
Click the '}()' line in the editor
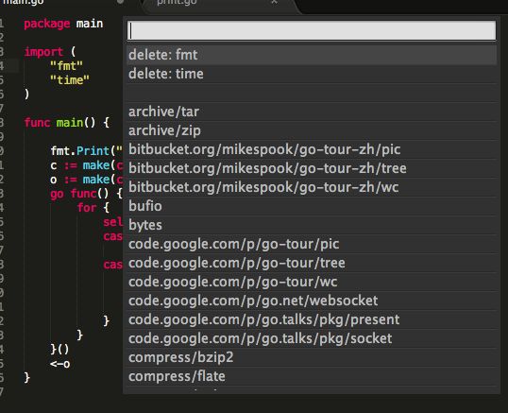(x=59, y=350)
